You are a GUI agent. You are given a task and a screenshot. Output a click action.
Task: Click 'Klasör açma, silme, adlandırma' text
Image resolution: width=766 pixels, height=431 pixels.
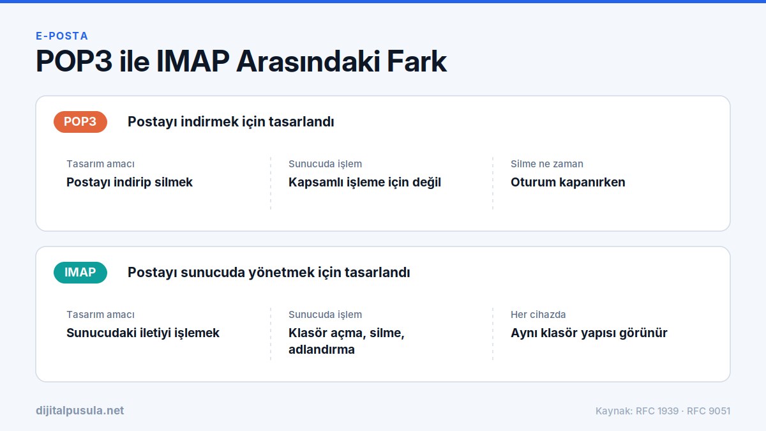point(347,341)
